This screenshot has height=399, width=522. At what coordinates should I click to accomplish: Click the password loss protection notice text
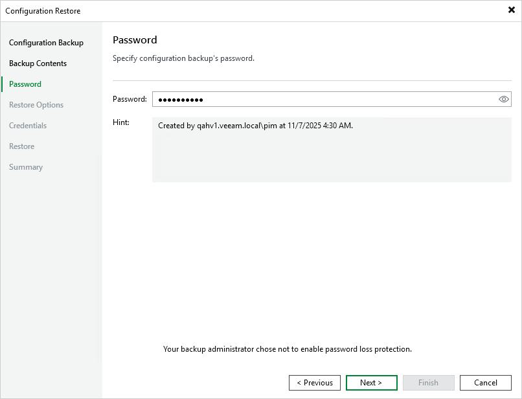(x=288, y=349)
